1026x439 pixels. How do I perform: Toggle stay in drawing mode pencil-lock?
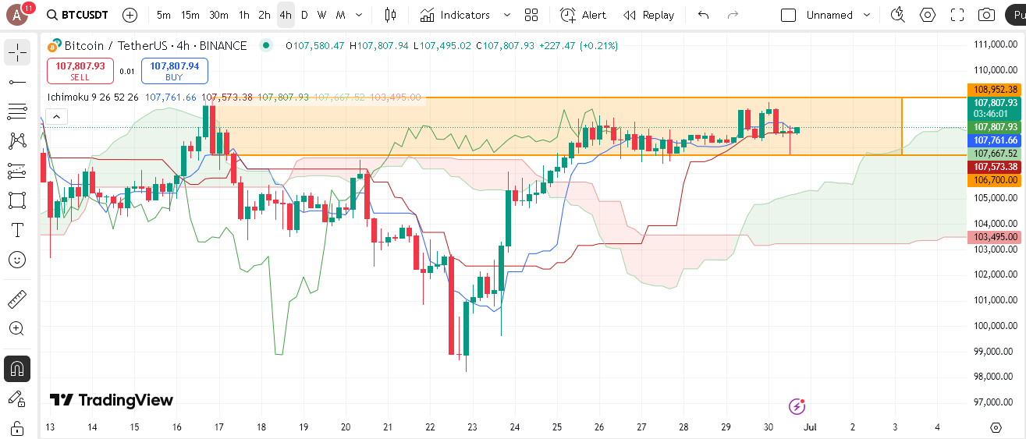tap(17, 398)
